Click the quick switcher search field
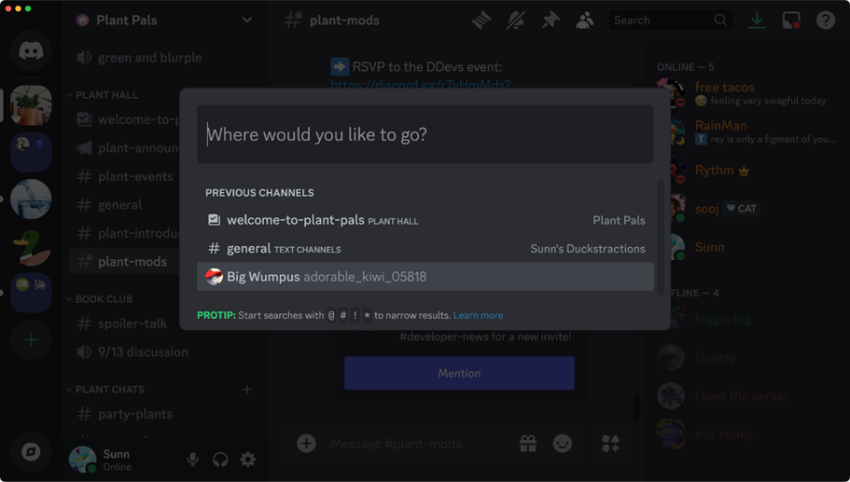 (425, 134)
